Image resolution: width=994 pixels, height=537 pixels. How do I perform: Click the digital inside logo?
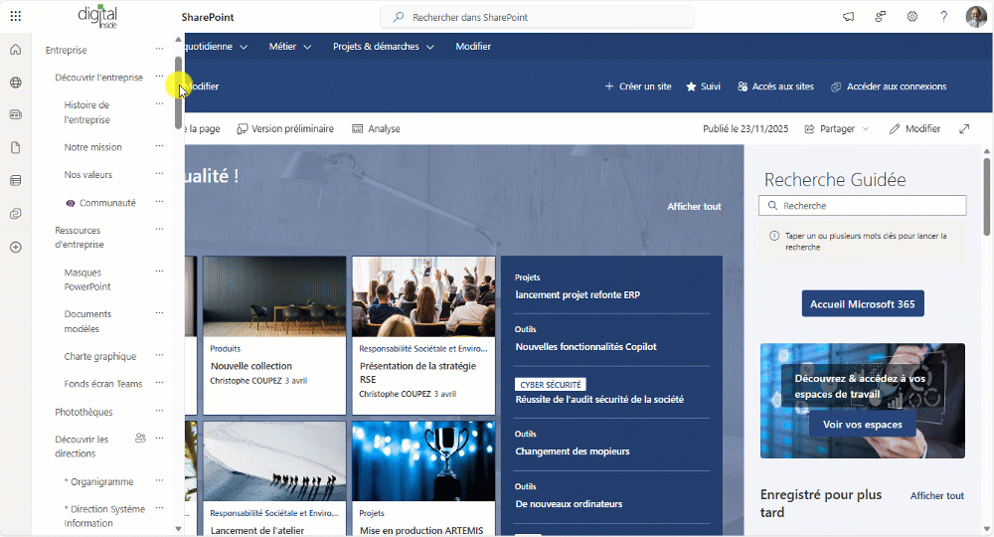pyautogui.click(x=97, y=17)
